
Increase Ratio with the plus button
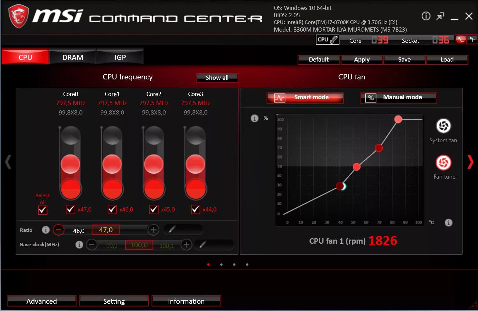coord(153,230)
